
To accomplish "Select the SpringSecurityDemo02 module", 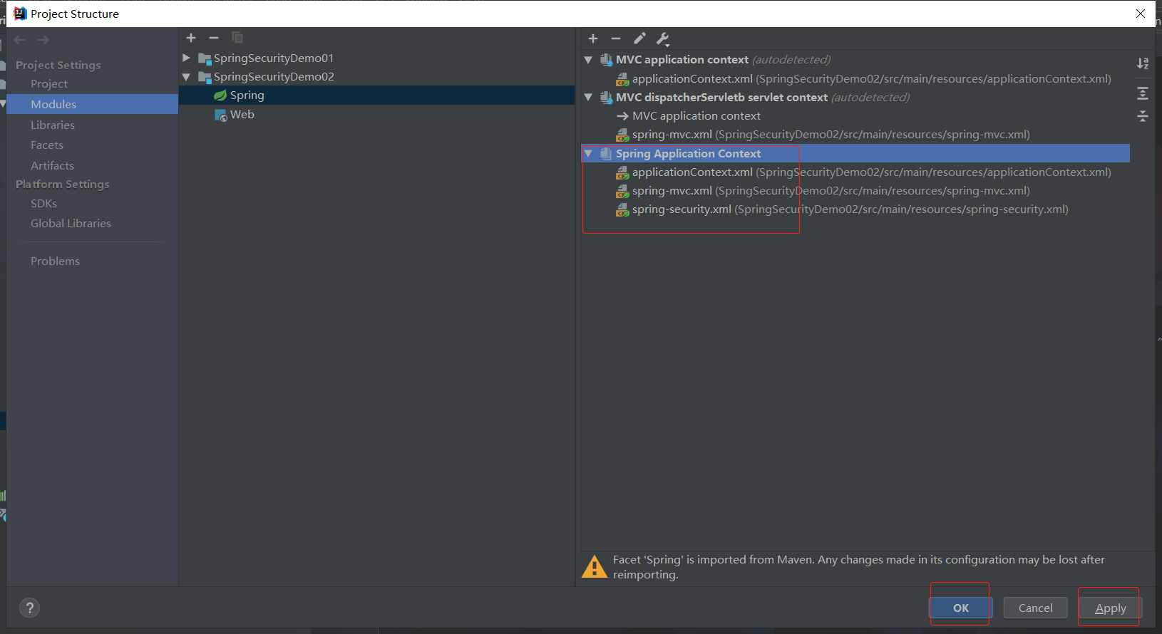I will (274, 77).
